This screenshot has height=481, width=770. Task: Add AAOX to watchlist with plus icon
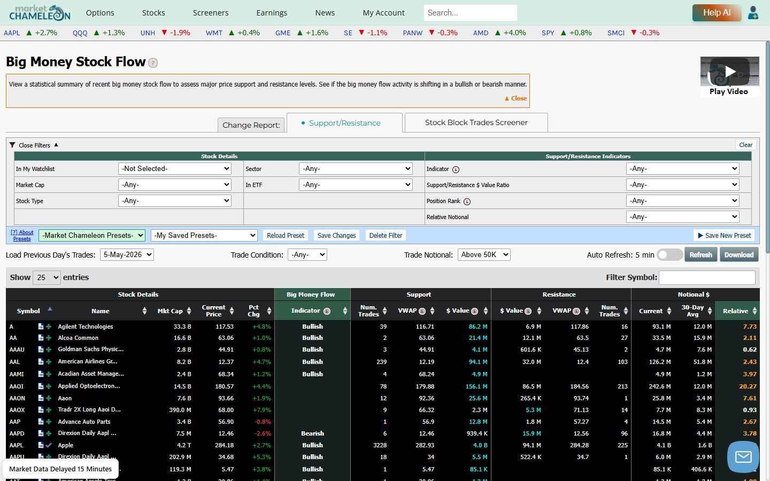pos(49,410)
